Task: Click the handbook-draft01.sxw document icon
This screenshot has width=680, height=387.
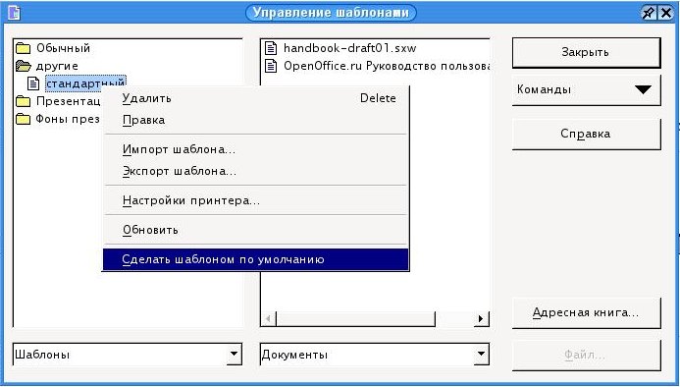Action: click(271, 48)
